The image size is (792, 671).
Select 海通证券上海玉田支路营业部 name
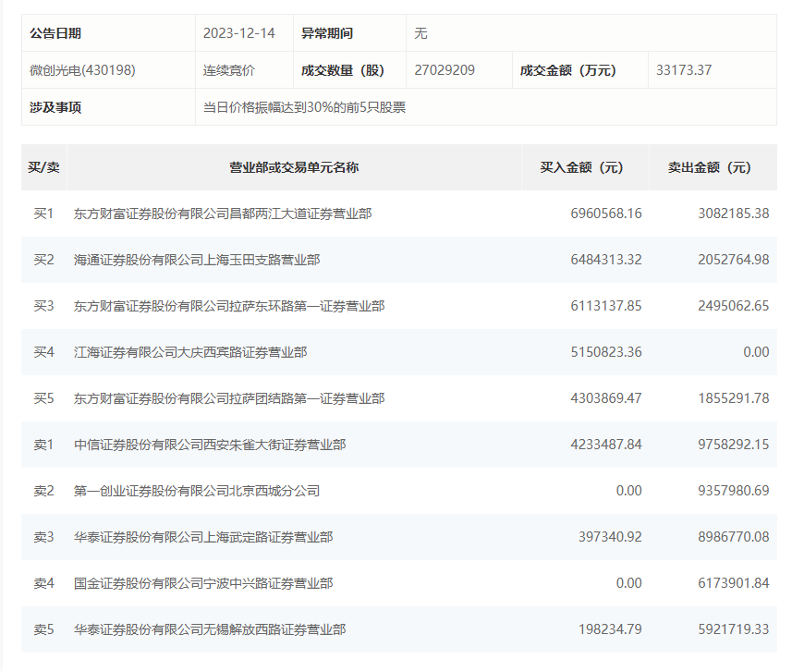[x=197, y=260]
